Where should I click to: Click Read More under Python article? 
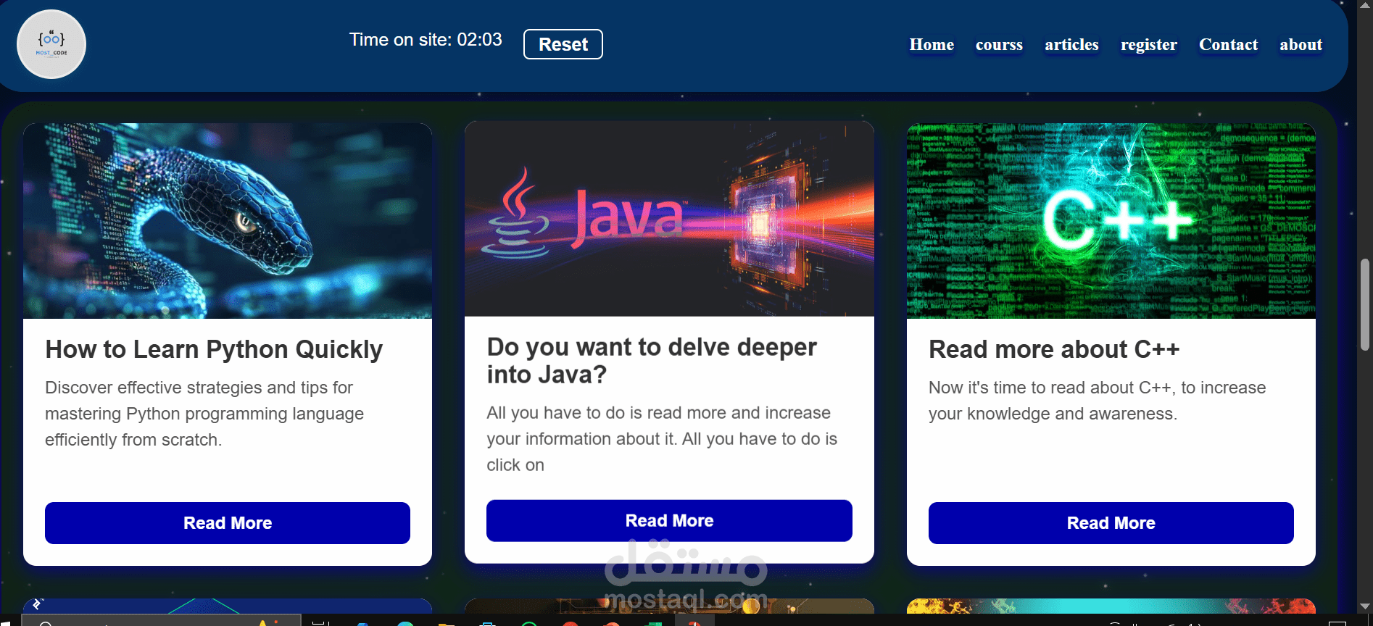pos(228,523)
